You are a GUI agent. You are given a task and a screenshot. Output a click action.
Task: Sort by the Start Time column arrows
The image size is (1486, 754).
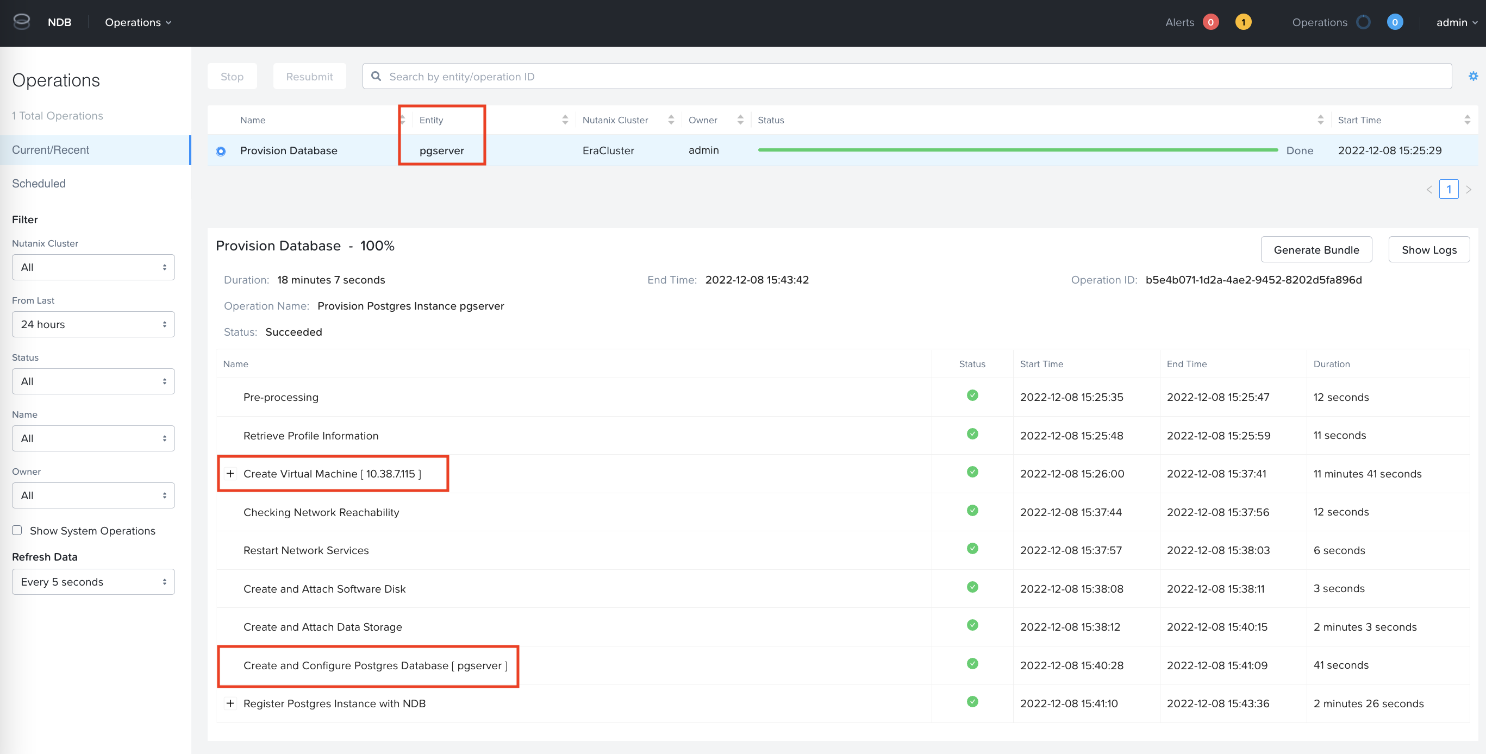click(x=1466, y=120)
